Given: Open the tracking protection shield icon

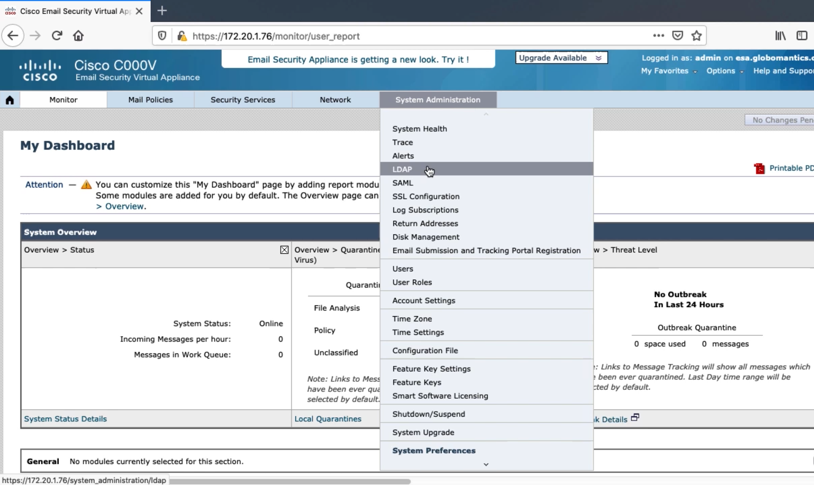Looking at the screenshot, I should point(162,36).
